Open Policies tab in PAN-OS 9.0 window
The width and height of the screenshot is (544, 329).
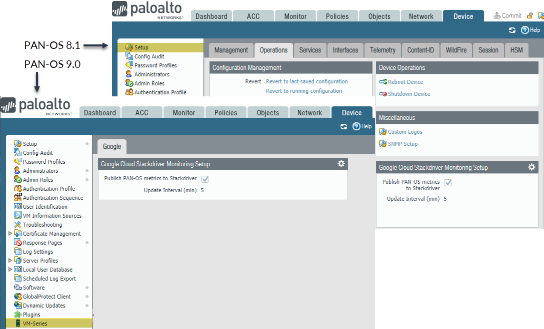click(x=226, y=112)
